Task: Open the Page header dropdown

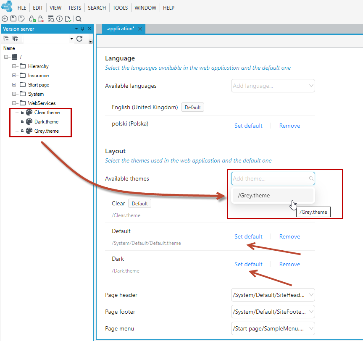Action: tap(273, 295)
